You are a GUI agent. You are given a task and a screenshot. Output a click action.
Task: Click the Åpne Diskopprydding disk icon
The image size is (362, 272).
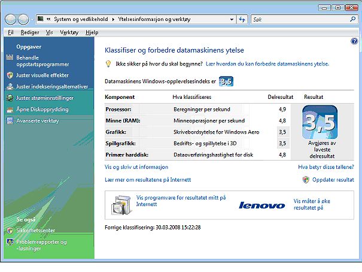tap(10, 110)
